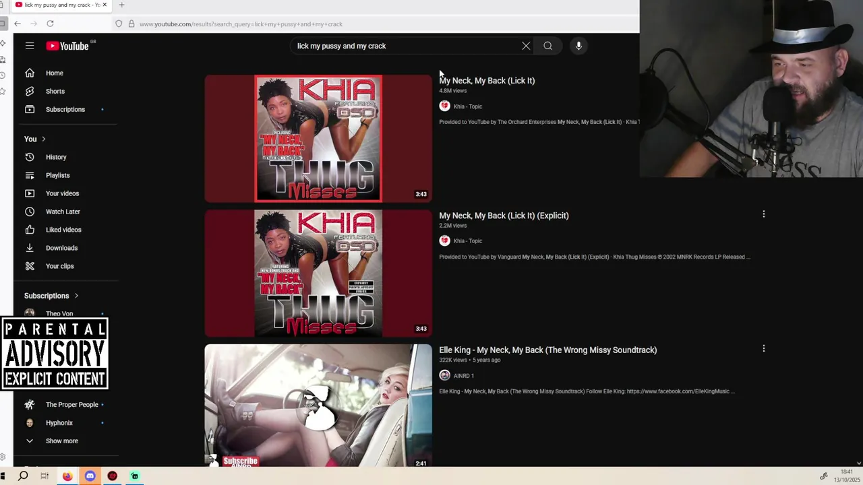Screen dimensions: 863x485
Task: Start voice search with microphone
Action: coord(578,46)
